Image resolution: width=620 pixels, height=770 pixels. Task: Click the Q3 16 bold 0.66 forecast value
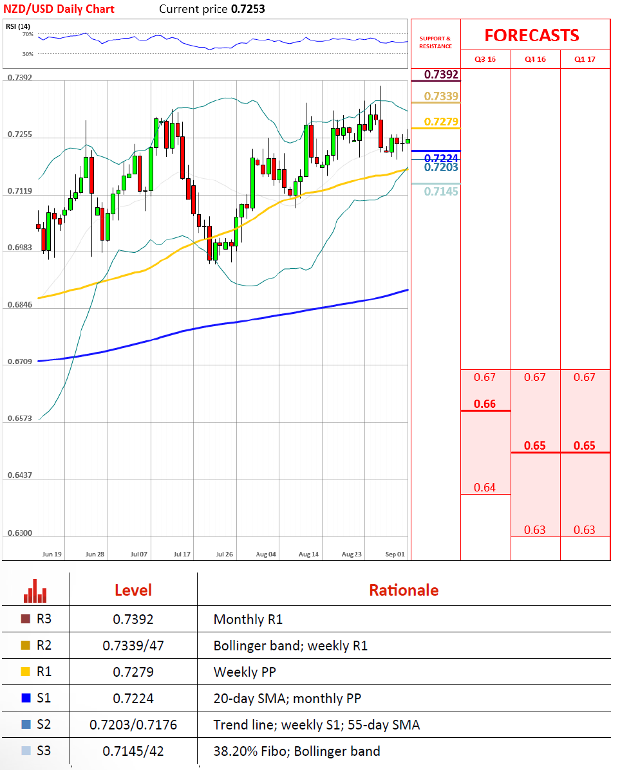485,404
